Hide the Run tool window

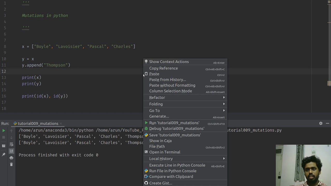pos(327,123)
